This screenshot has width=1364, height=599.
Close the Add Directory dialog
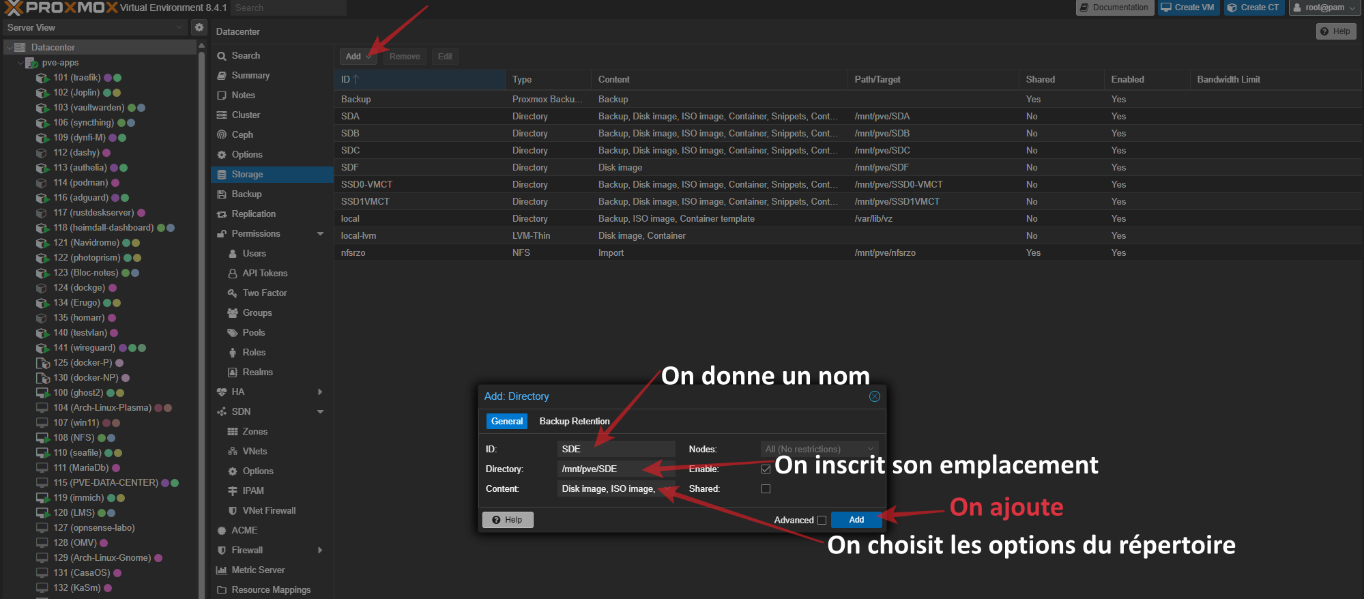tap(874, 396)
